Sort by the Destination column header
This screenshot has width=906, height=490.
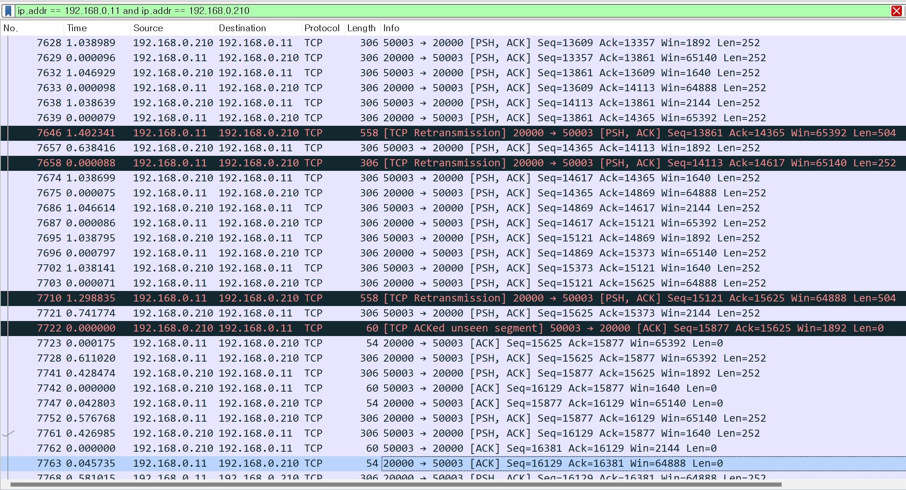(x=259, y=28)
